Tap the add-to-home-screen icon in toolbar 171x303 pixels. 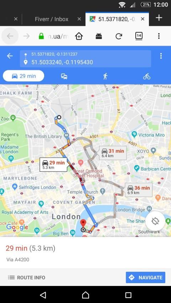click(x=79, y=36)
